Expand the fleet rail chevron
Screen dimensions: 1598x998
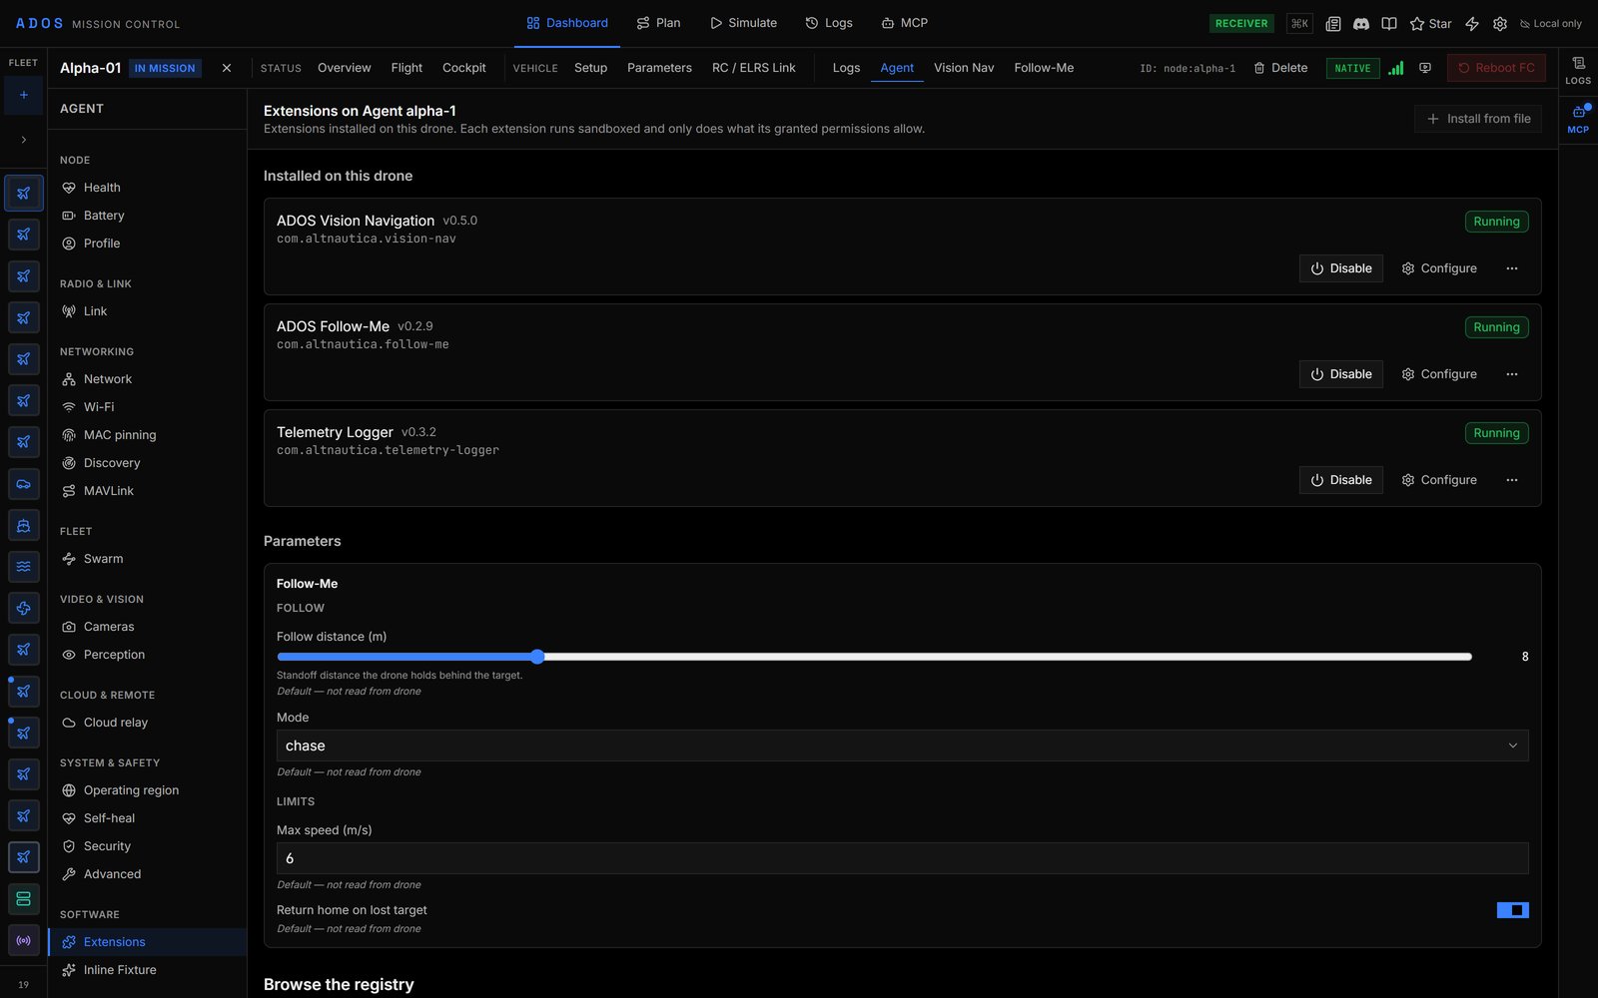(x=24, y=140)
